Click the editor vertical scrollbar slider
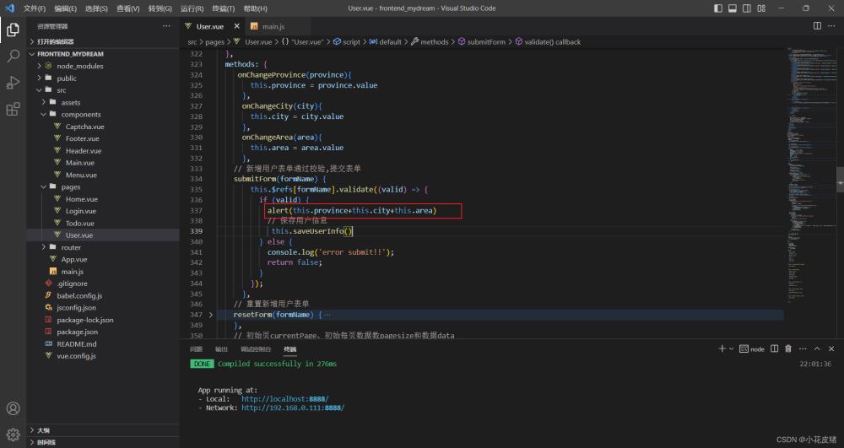This screenshot has width=844, height=448. tap(840, 179)
